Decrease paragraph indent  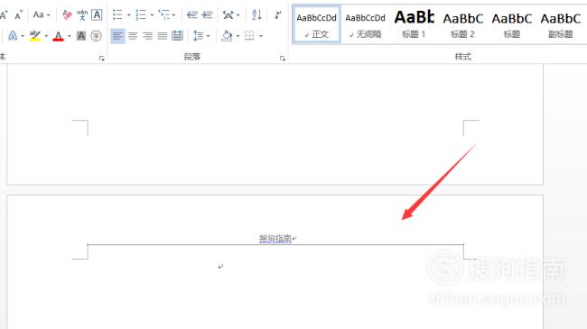click(x=192, y=15)
